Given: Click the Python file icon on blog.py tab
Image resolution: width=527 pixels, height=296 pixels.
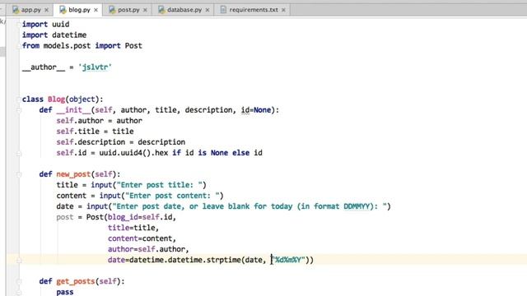Looking at the screenshot, I should (63, 10).
